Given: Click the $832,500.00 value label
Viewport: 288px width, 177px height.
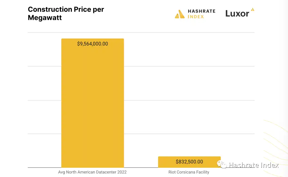Looking at the screenshot, I should click(189, 162).
